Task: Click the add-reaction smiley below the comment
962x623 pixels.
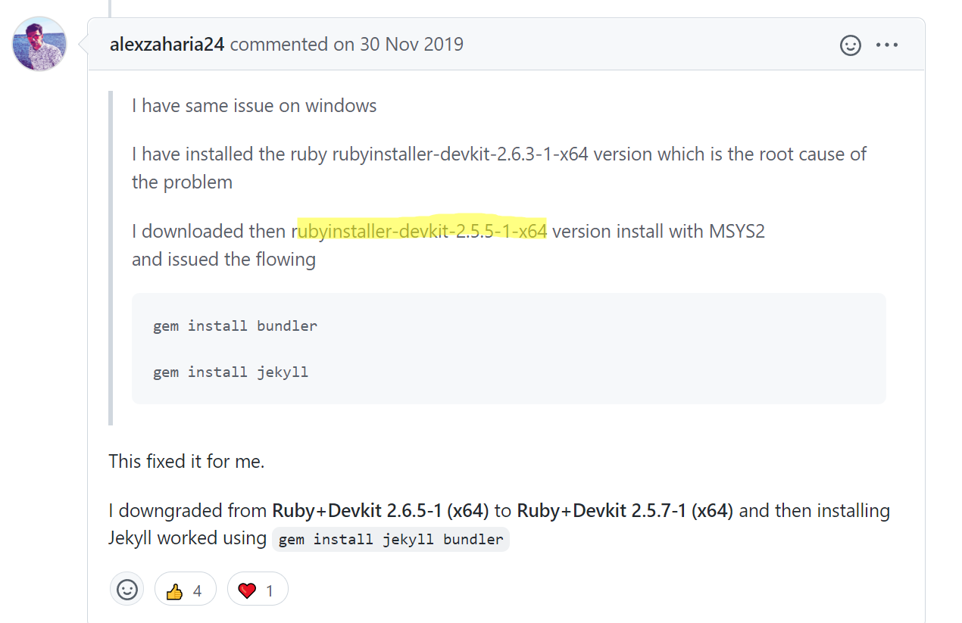Action: [127, 590]
